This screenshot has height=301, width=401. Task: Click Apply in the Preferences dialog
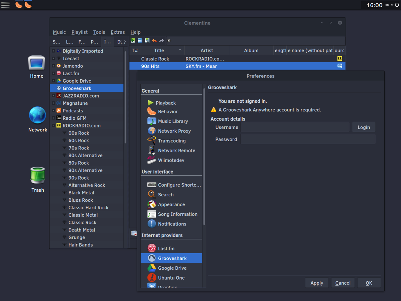click(317, 283)
